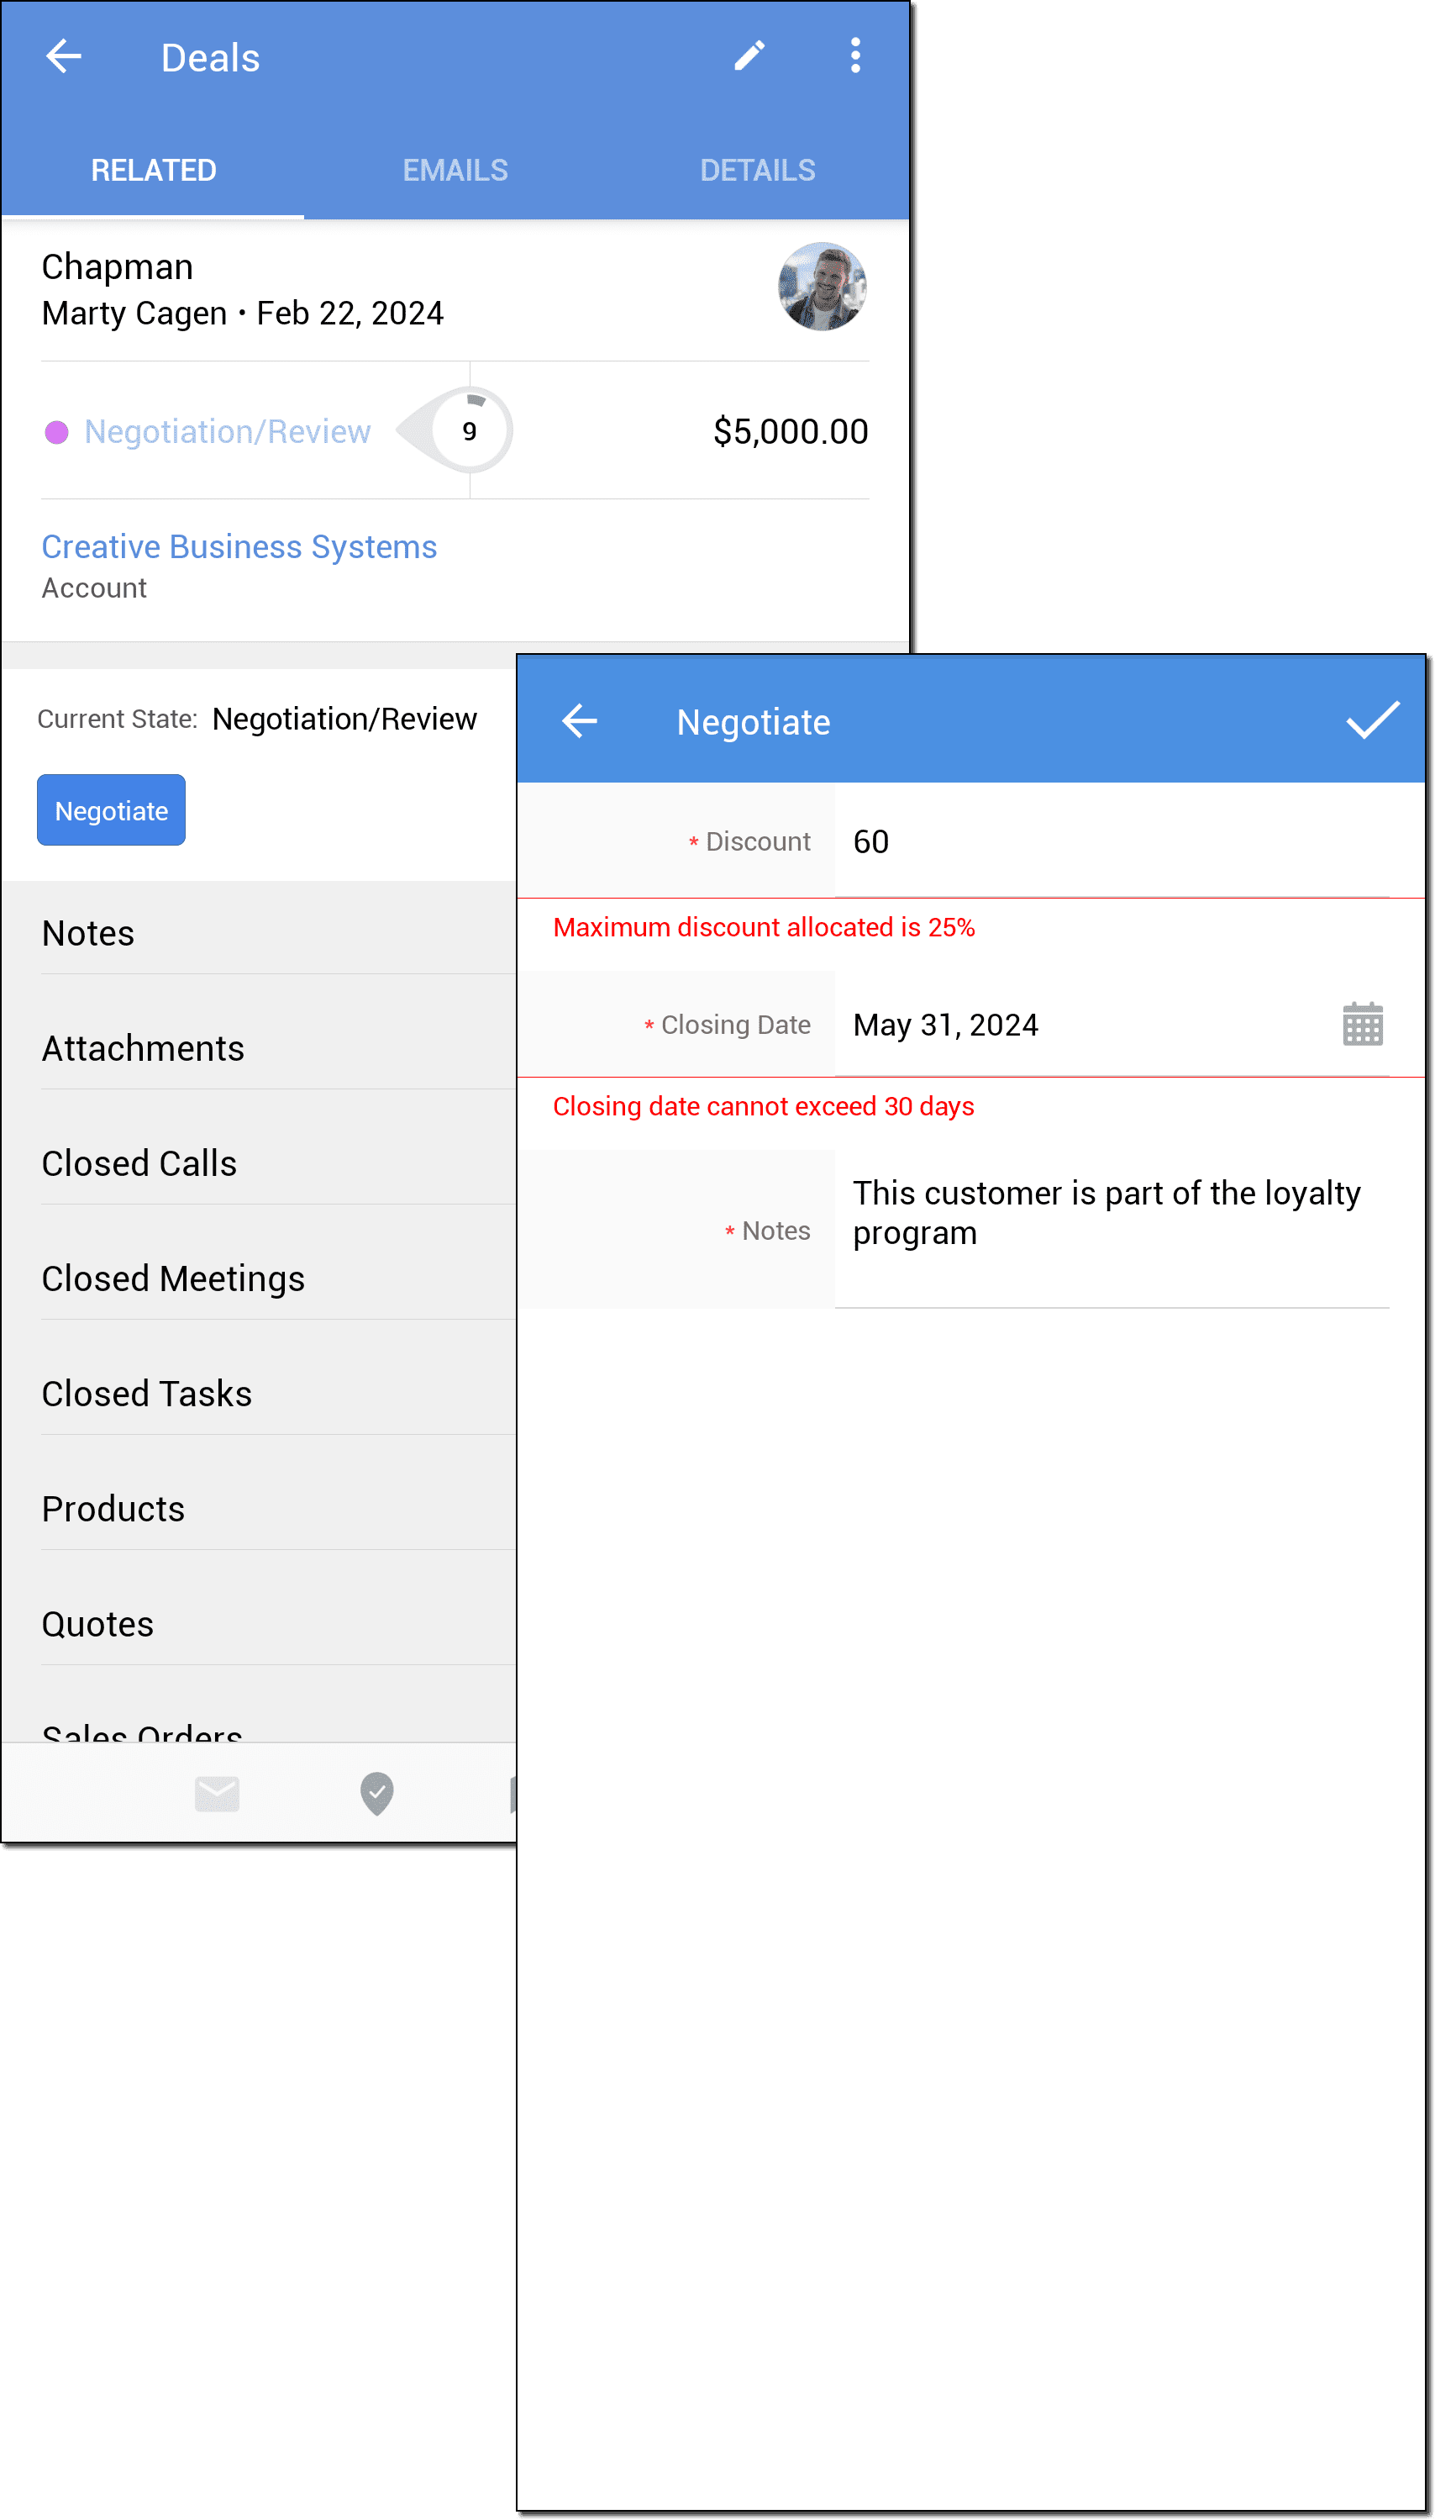Open the calendar date picker icon
The width and height of the screenshot is (1456, 2520).
pos(1362,1024)
